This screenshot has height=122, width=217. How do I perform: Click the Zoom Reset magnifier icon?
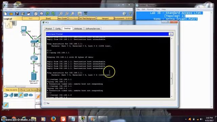point(66,14)
